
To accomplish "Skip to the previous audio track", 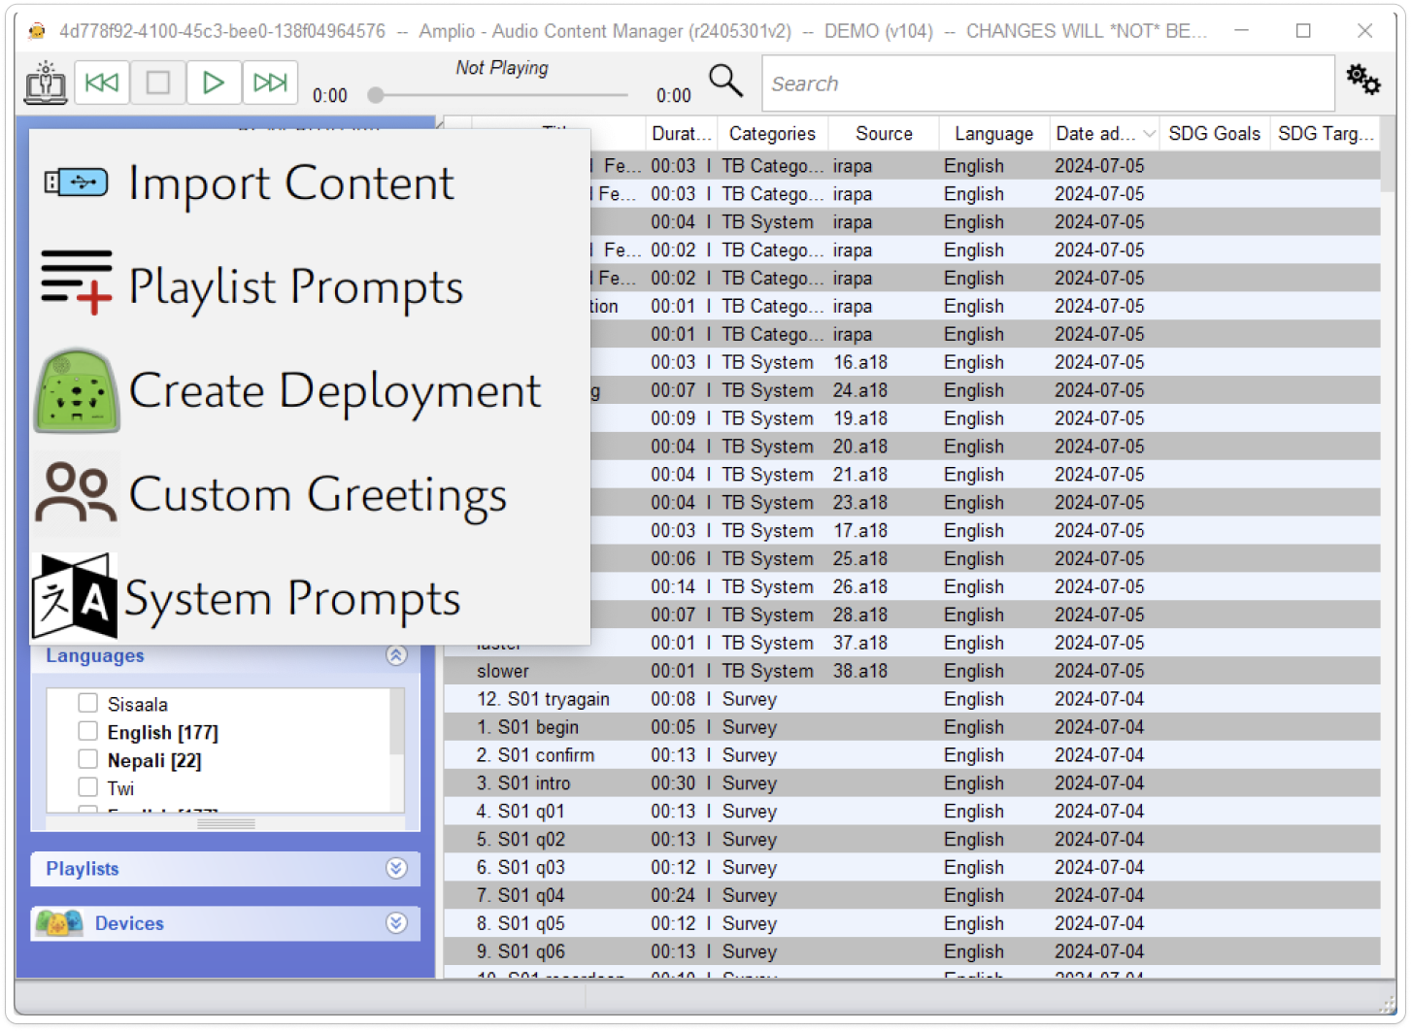I will 102,83.
